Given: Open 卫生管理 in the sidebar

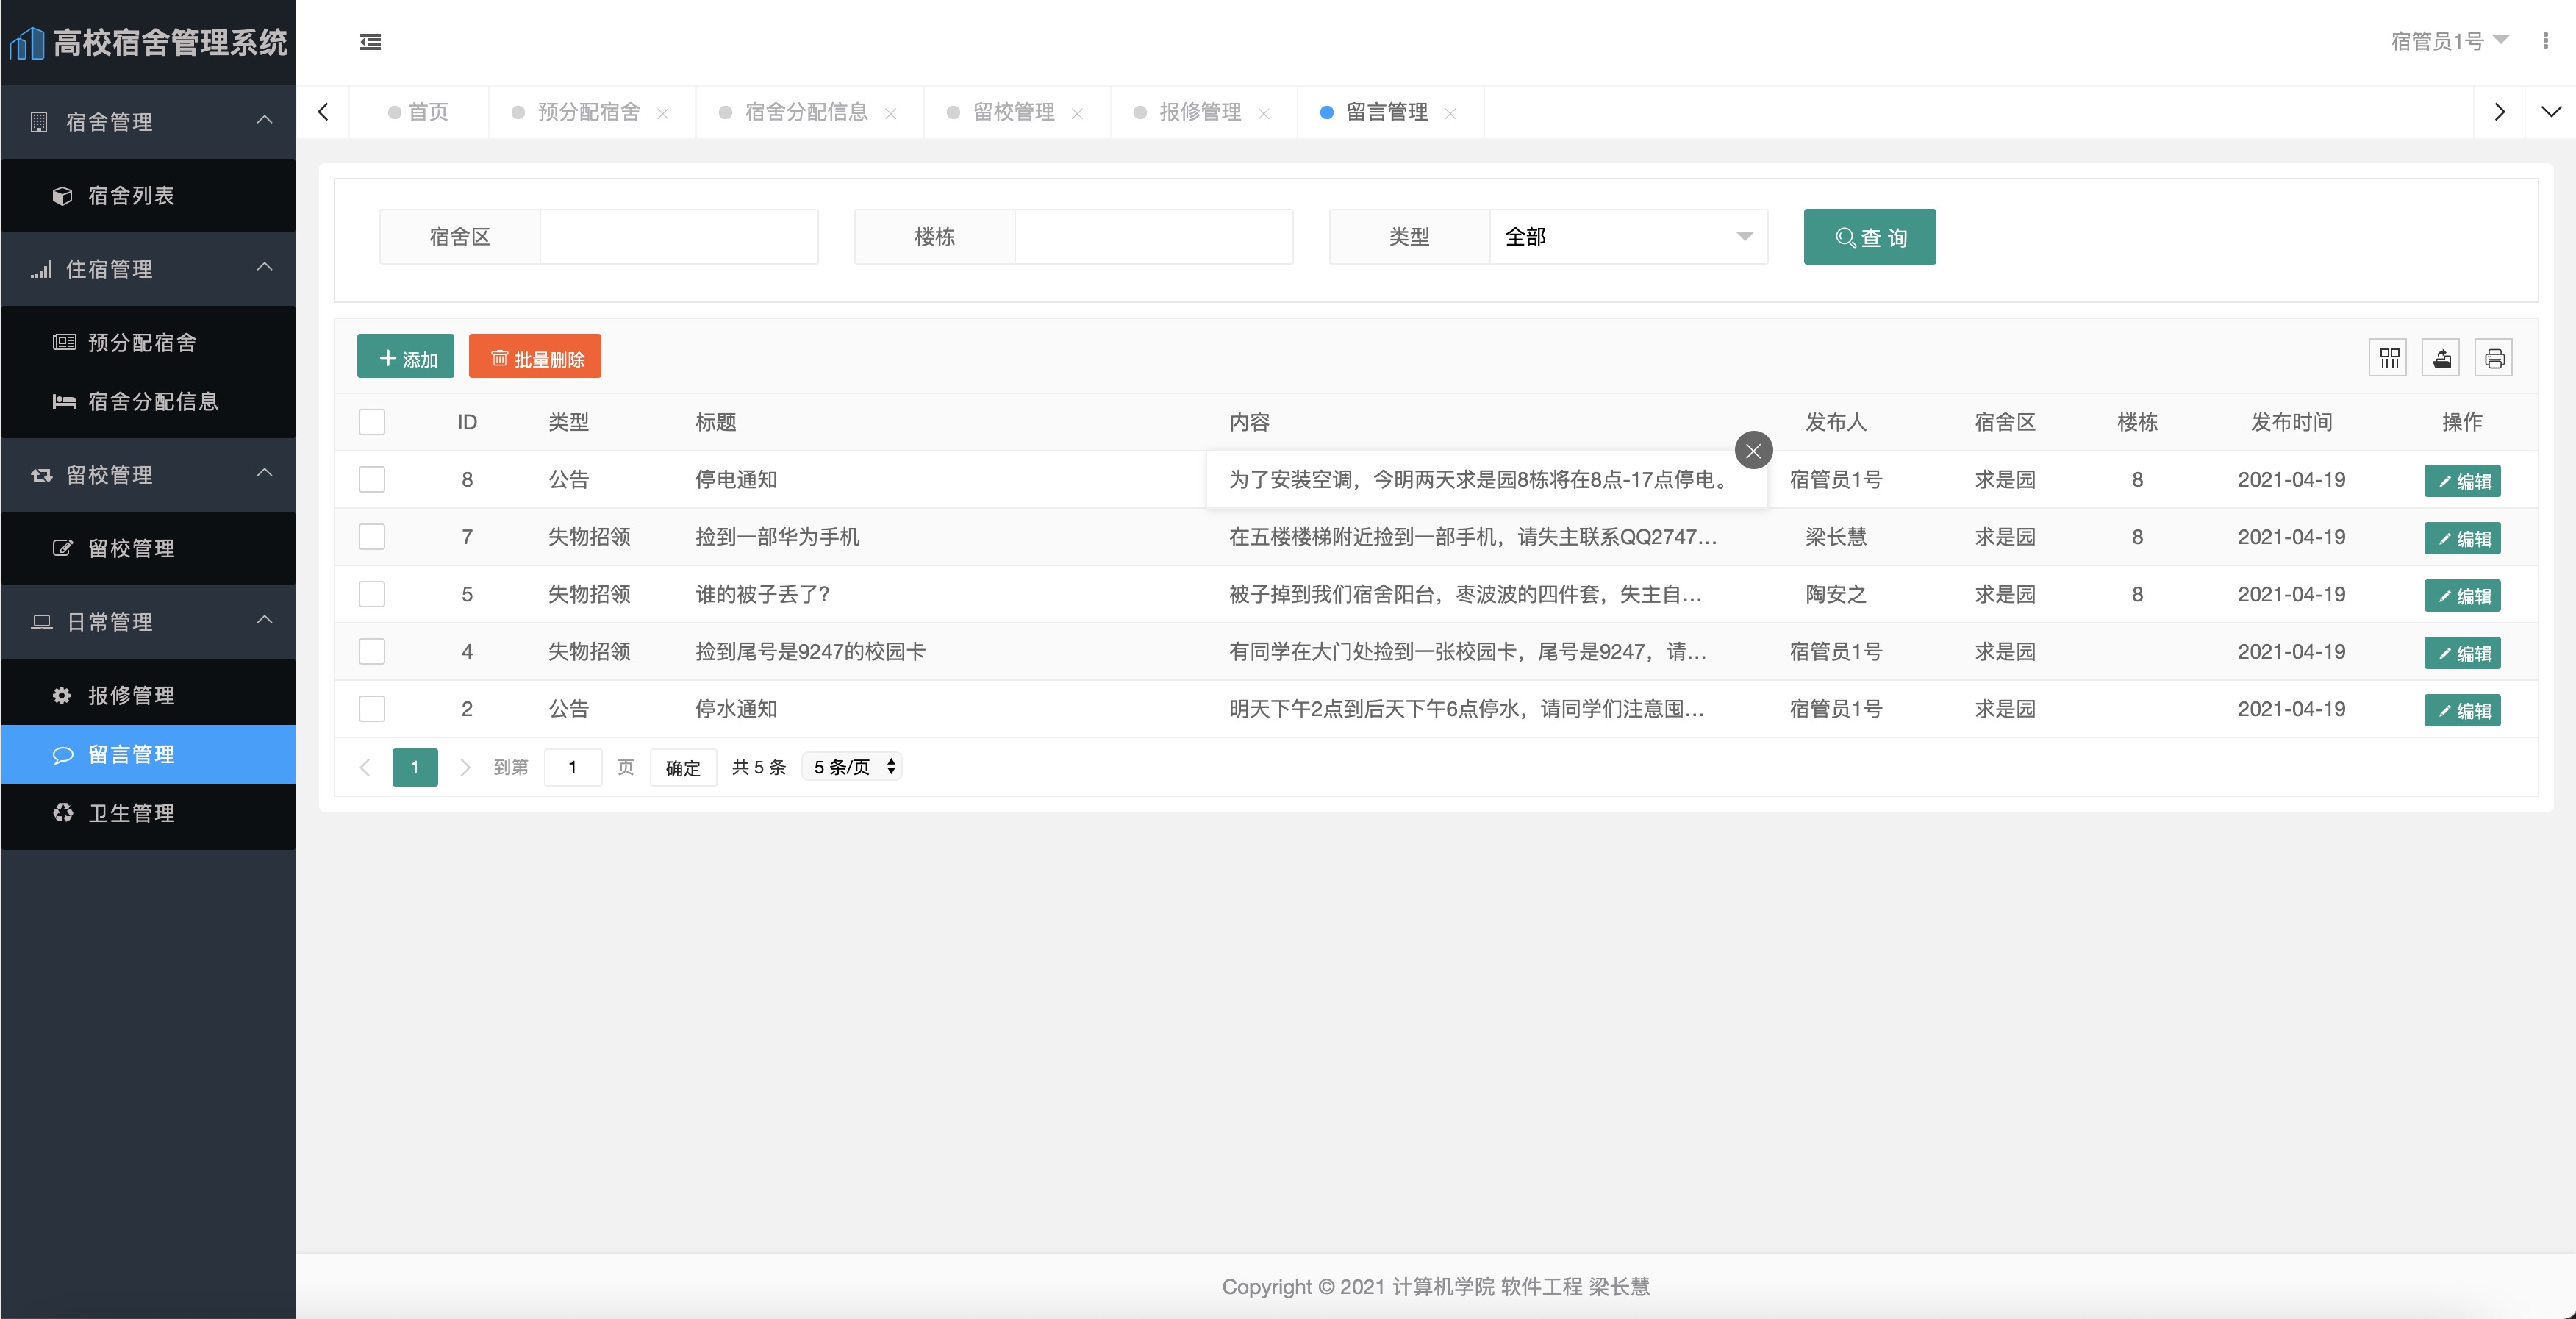Looking at the screenshot, I should pyautogui.click(x=148, y=813).
